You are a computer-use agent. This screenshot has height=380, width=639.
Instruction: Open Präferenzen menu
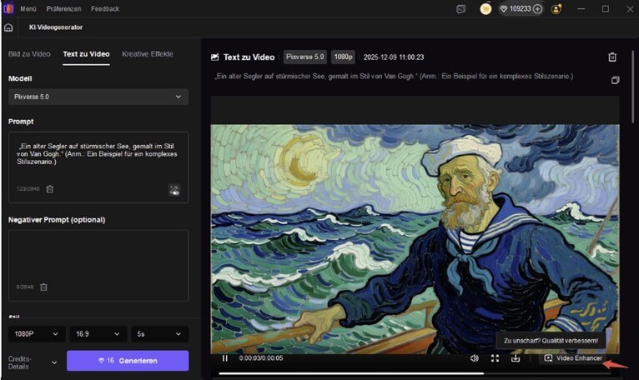pyautogui.click(x=63, y=8)
